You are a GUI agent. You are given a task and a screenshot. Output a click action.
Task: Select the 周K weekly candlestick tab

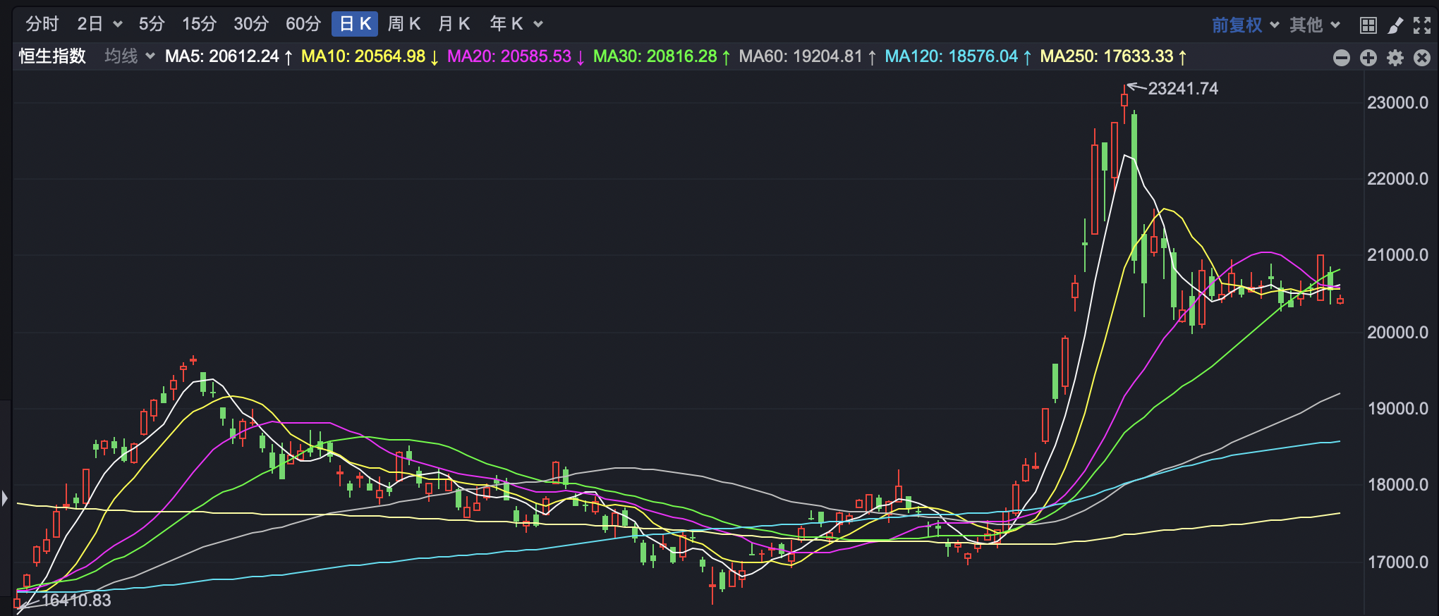pyautogui.click(x=404, y=24)
